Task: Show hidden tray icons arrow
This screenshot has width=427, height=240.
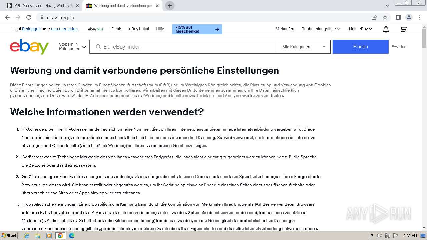Action: point(372,236)
